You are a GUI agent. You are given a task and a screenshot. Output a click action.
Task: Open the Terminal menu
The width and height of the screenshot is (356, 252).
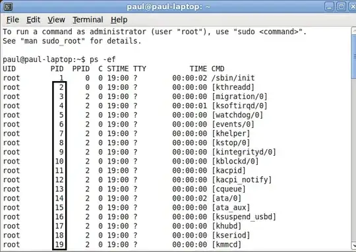(x=88, y=20)
